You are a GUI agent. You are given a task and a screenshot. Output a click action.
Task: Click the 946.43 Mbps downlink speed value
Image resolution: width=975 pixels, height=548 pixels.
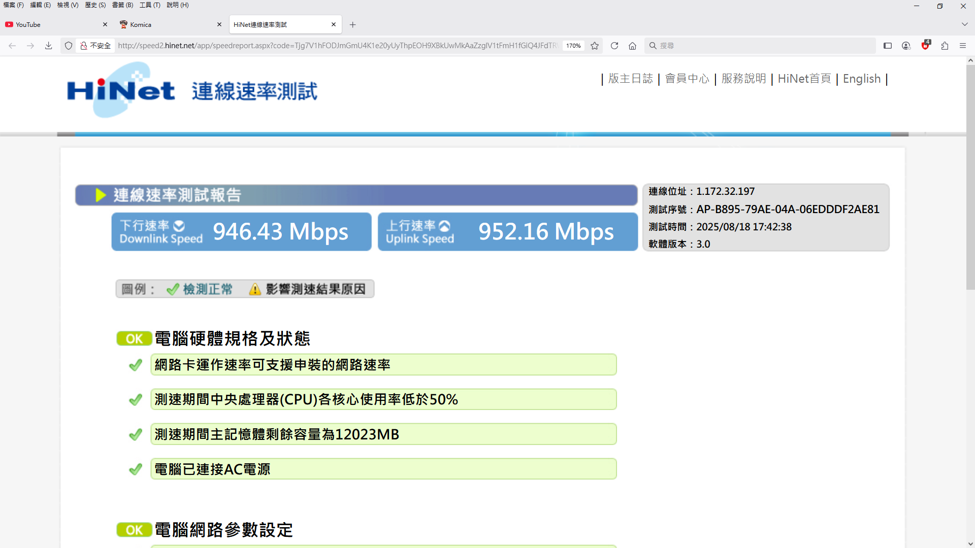[x=280, y=231]
